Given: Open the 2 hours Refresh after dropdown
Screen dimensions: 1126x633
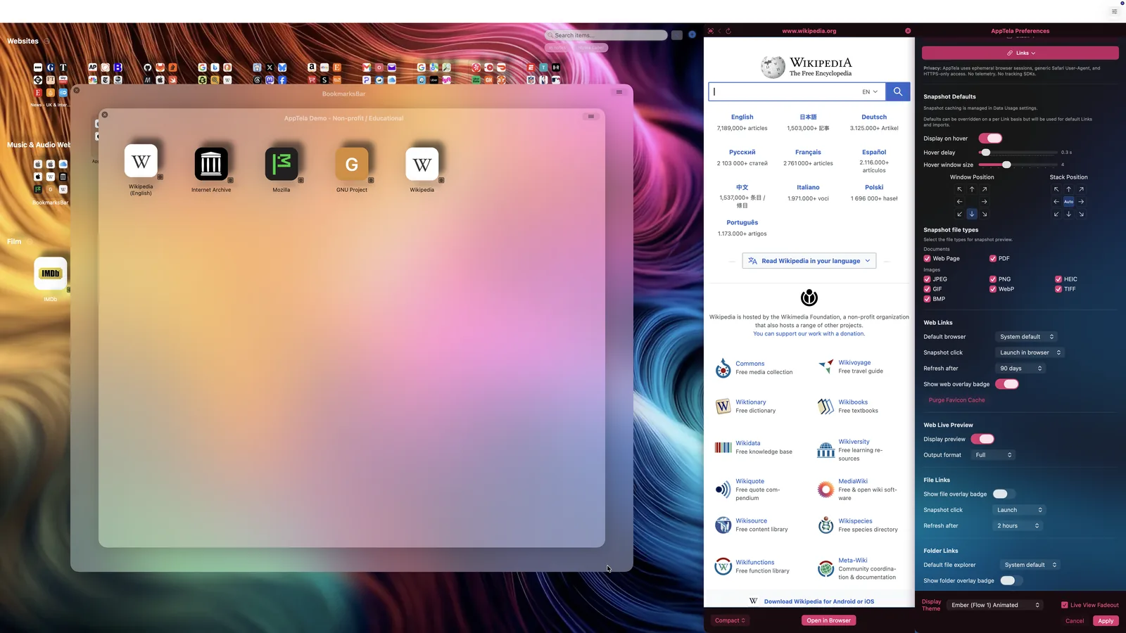Looking at the screenshot, I should pyautogui.click(x=1018, y=526).
